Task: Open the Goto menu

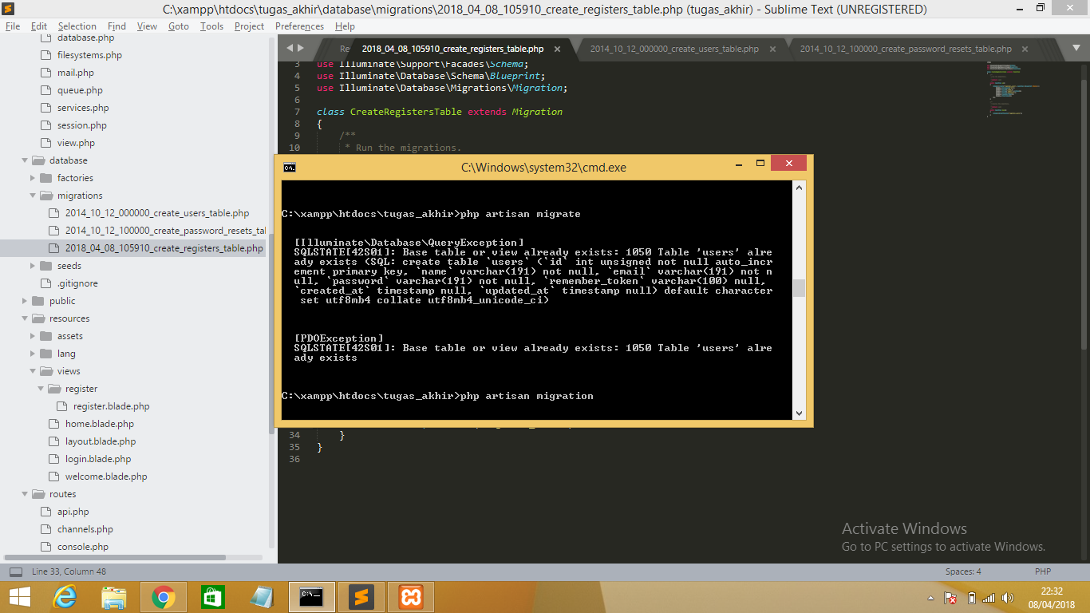Action: point(179,26)
